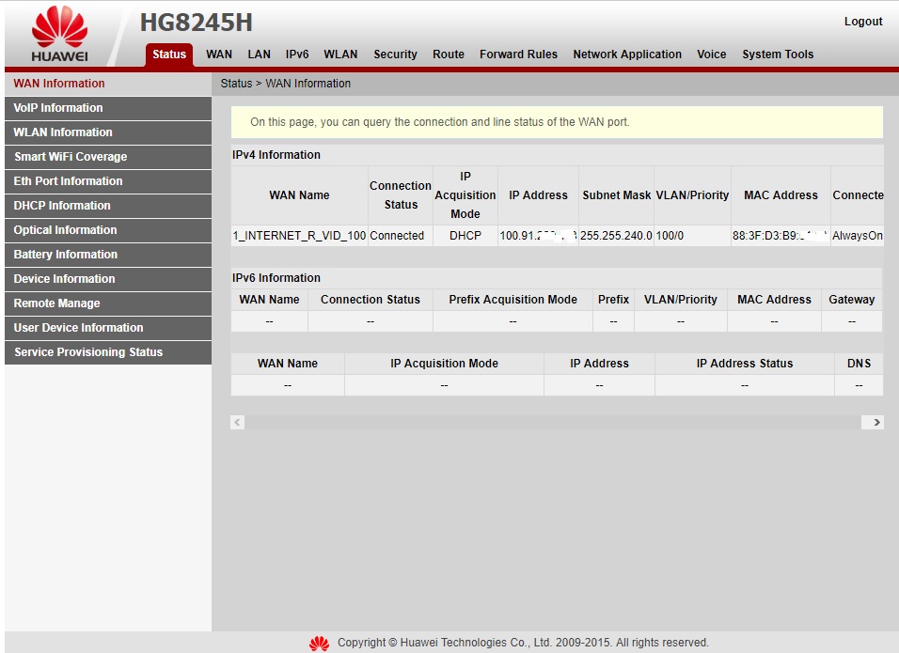Show Optical Information page
Image resolution: width=899 pixels, height=653 pixels.
pos(65,230)
